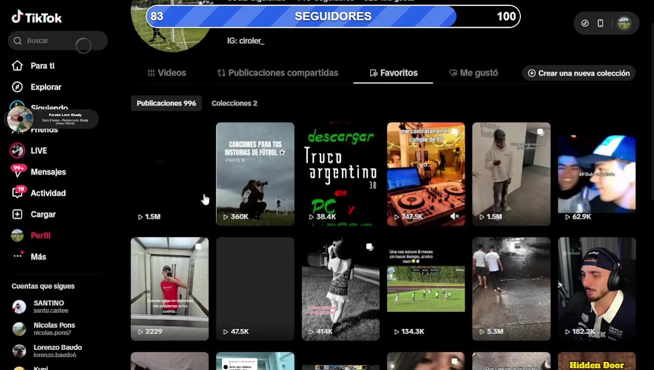Open the flooded street 5.3M video
Screen dimensions: 654x370
click(511, 289)
